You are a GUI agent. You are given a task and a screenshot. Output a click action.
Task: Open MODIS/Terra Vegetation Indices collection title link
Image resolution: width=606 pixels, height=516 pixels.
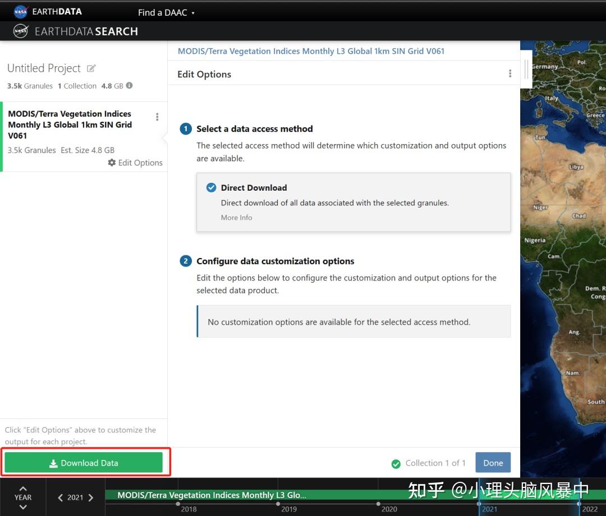point(311,51)
